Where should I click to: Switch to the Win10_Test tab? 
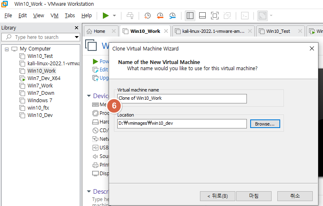tap(278, 31)
